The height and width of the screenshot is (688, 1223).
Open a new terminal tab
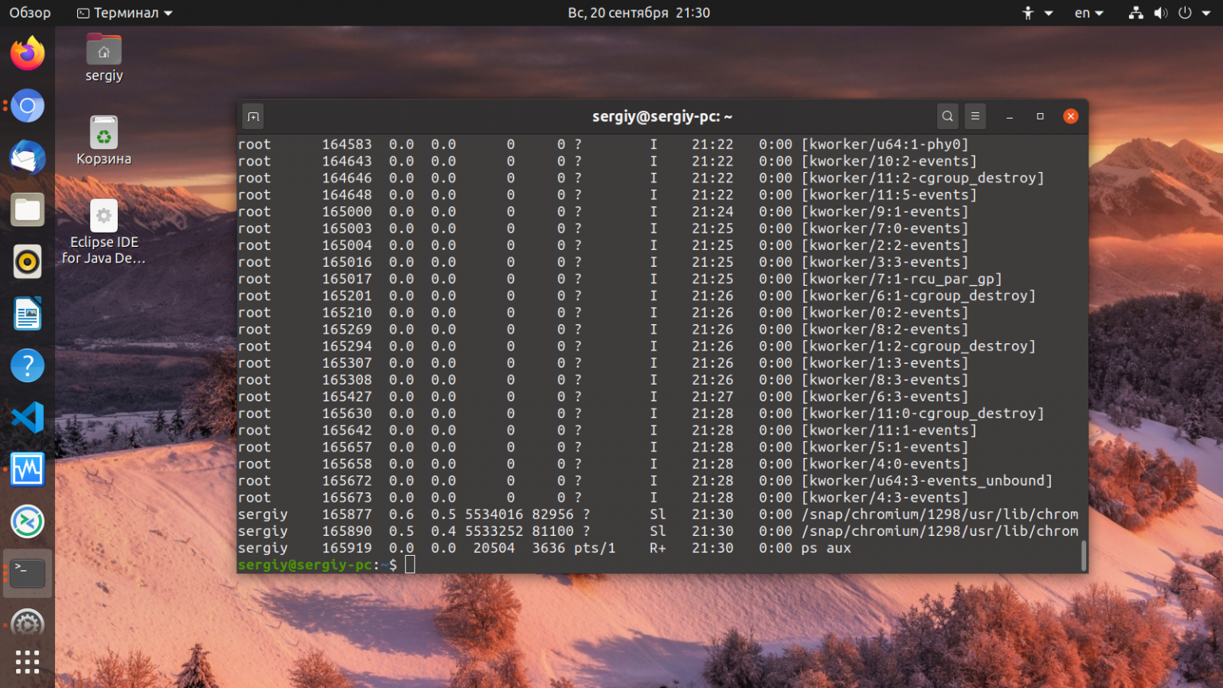click(x=252, y=116)
